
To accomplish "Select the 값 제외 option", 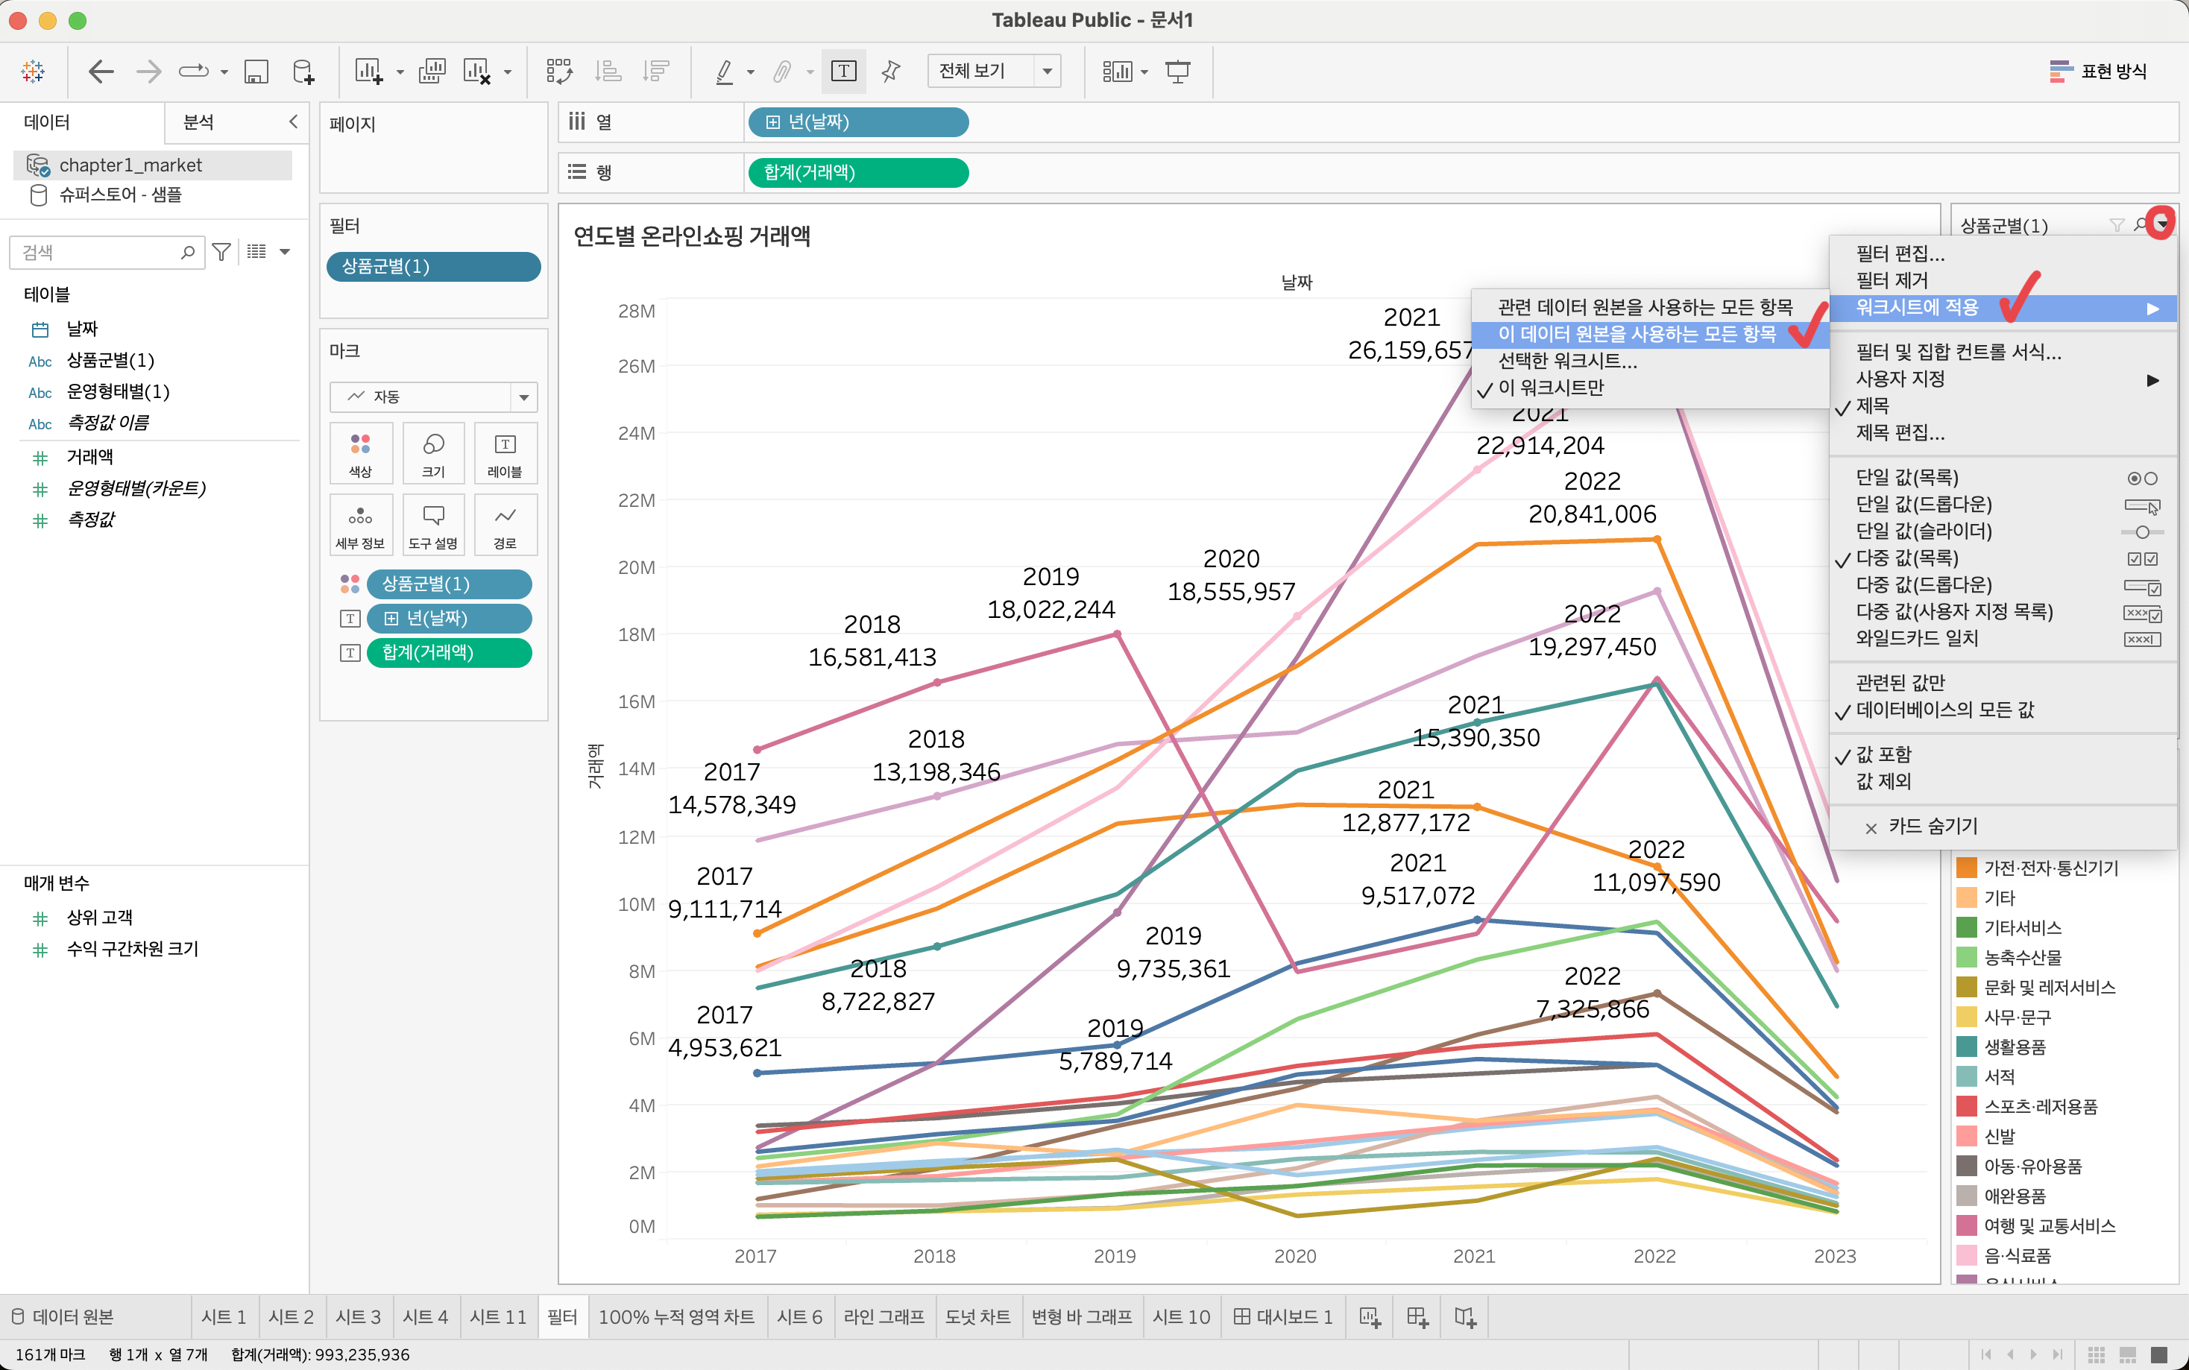I will click(x=1883, y=781).
